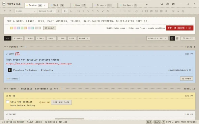This screenshot has height=124, width=199.
Task: Insert a bulleted list
Action: (120, 11)
